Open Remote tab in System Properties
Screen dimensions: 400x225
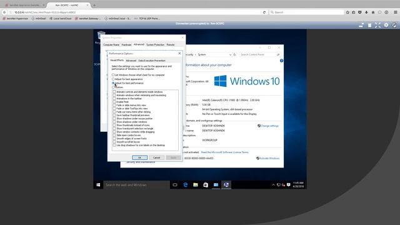171,45
